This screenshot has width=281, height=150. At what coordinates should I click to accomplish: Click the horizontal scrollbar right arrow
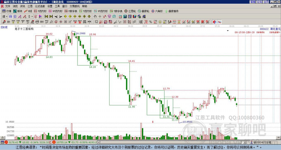(245, 142)
